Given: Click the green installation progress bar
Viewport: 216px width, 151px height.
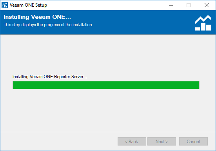Looking at the screenshot, I should [106, 85].
